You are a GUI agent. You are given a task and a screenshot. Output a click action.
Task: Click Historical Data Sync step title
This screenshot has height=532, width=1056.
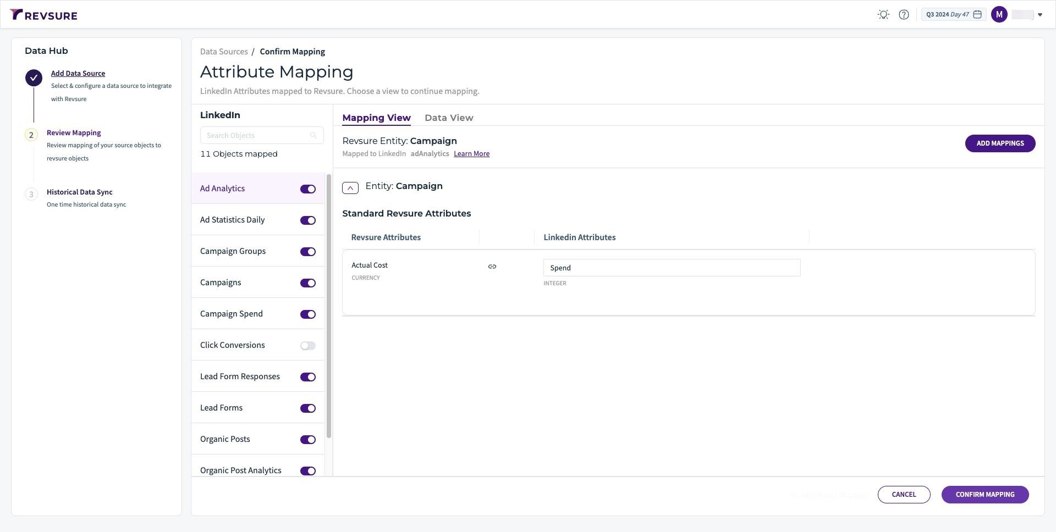pyautogui.click(x=80, y=192)
